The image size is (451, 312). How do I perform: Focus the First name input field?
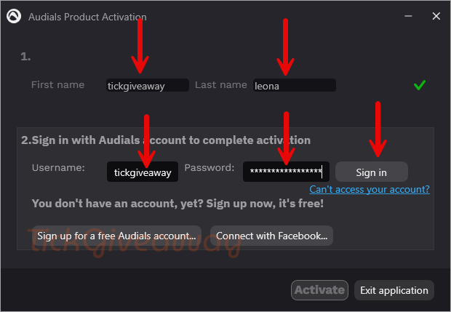148,85
